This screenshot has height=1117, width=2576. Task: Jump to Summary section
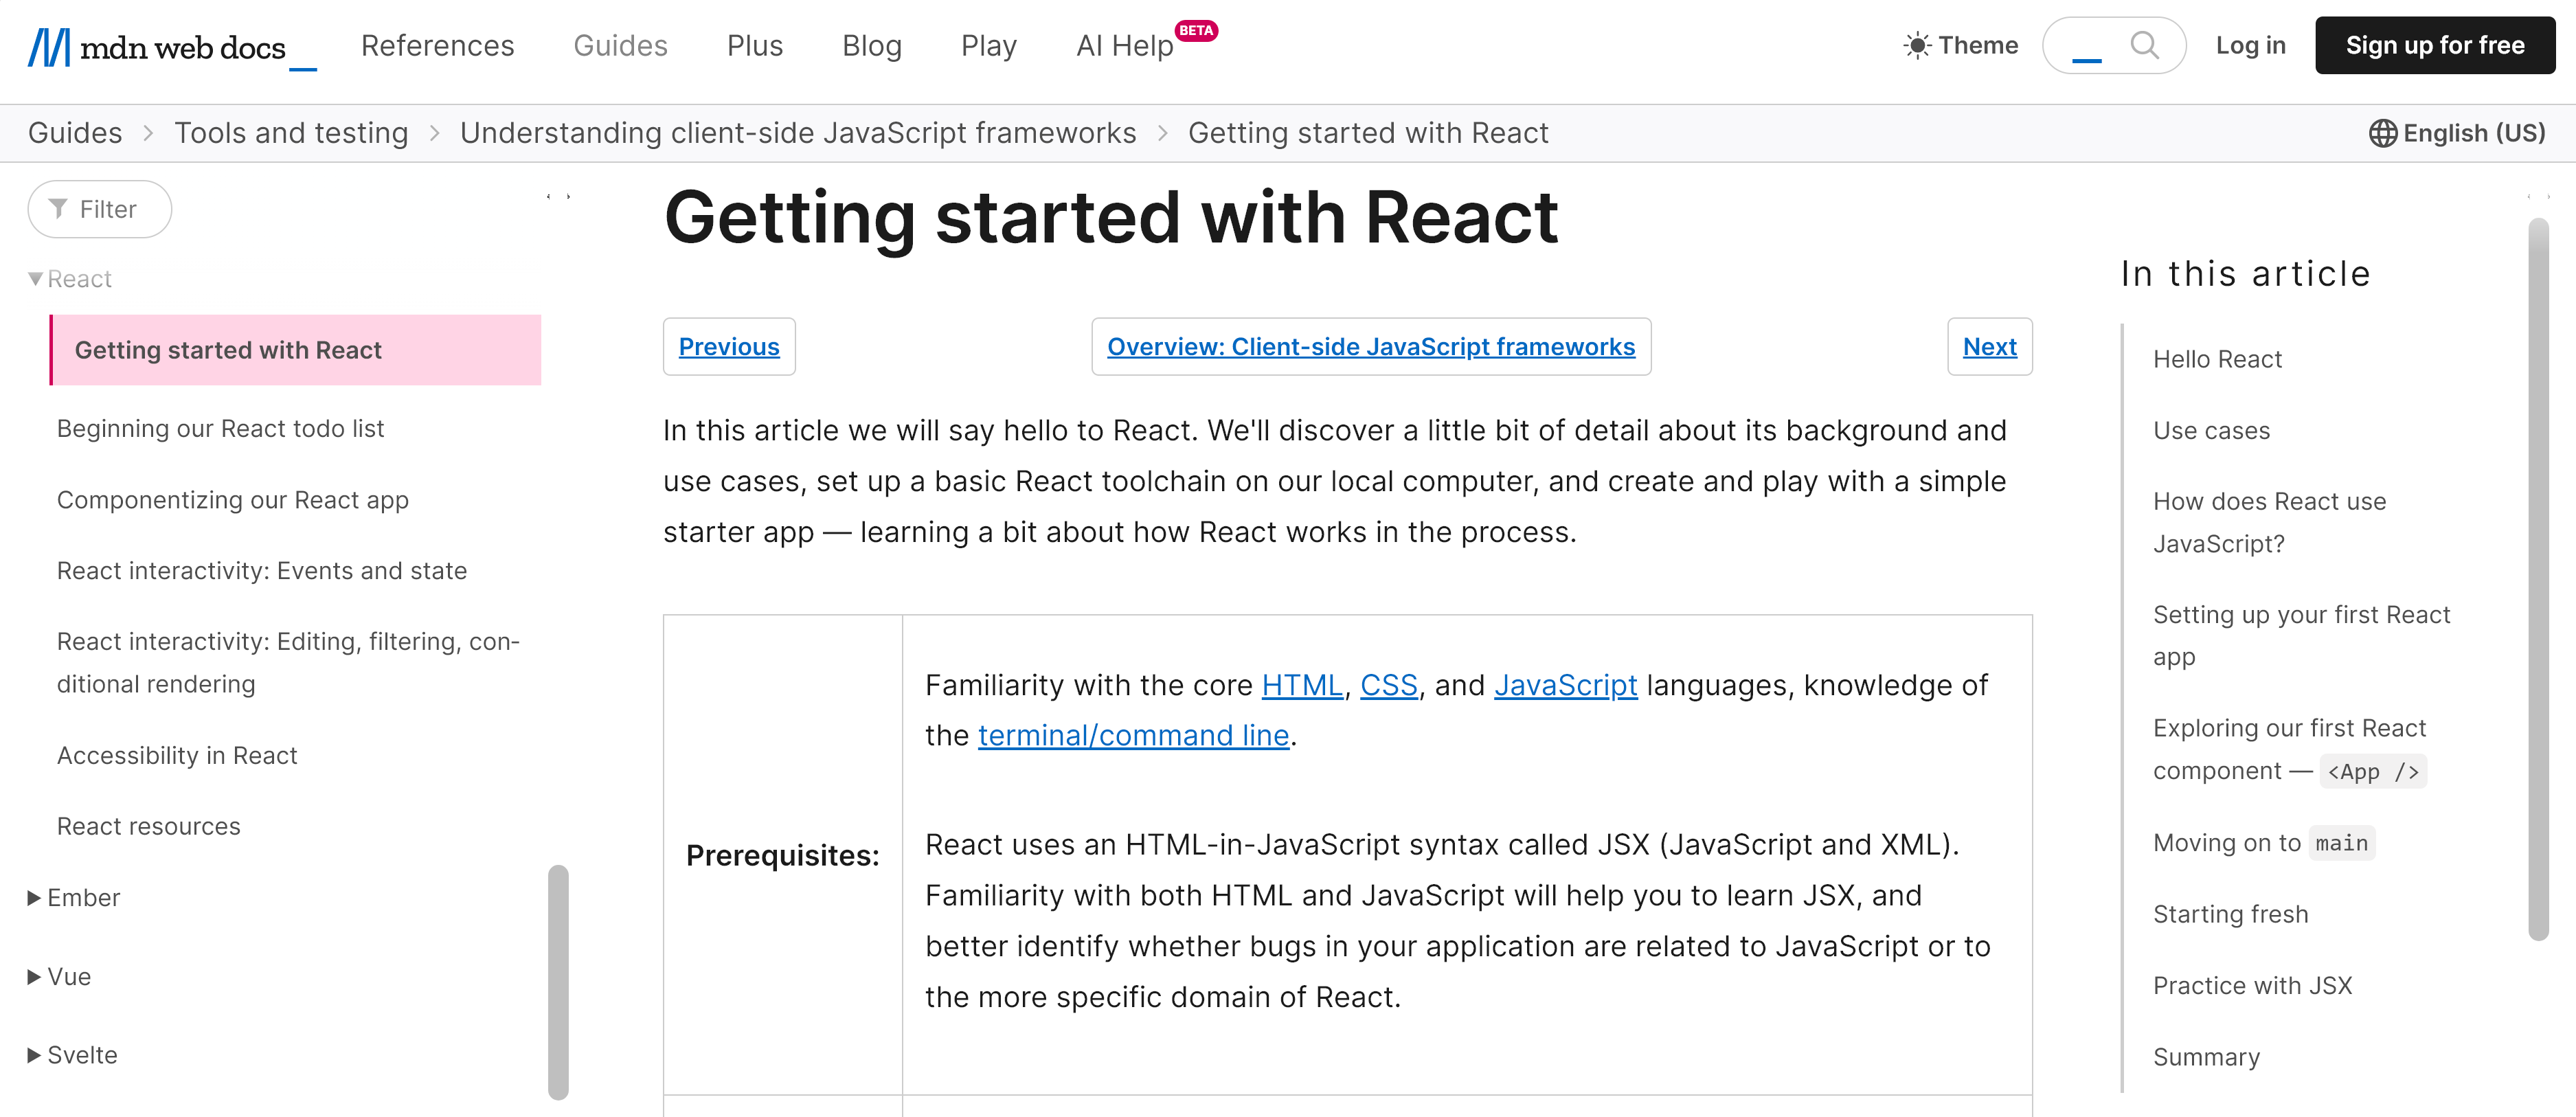point(2206,1058)
